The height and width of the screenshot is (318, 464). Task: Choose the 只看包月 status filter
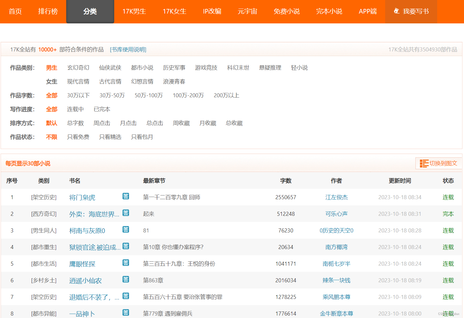coord(142,137)
